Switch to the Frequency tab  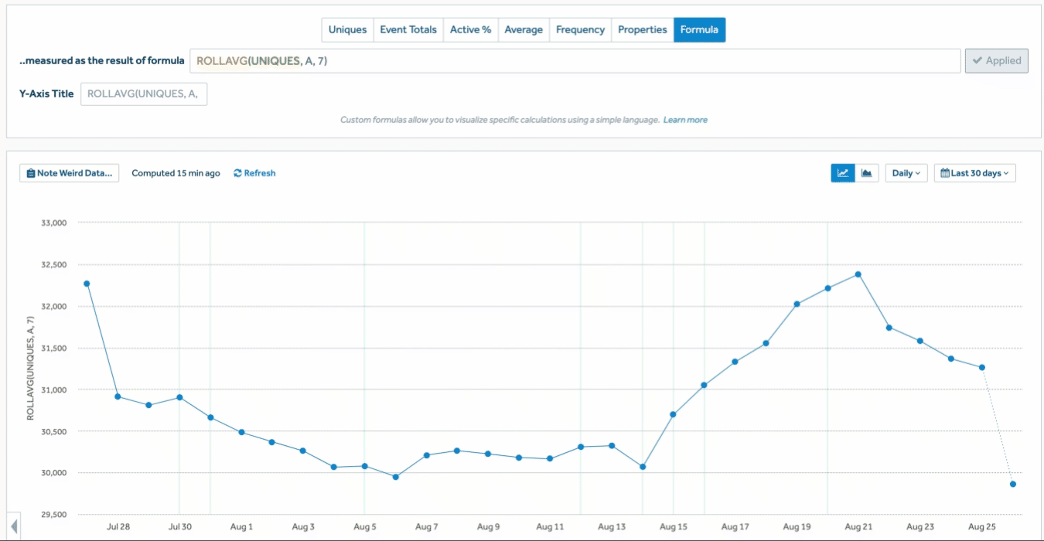pos(580,30)
